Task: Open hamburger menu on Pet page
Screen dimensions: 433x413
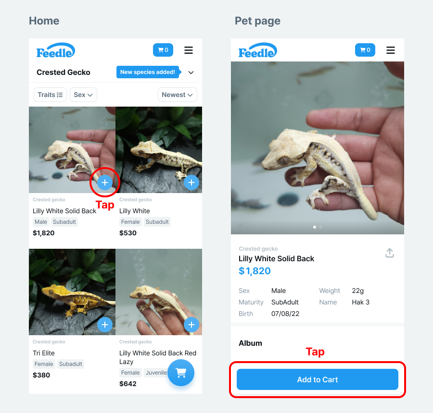Action: [391, 50]
